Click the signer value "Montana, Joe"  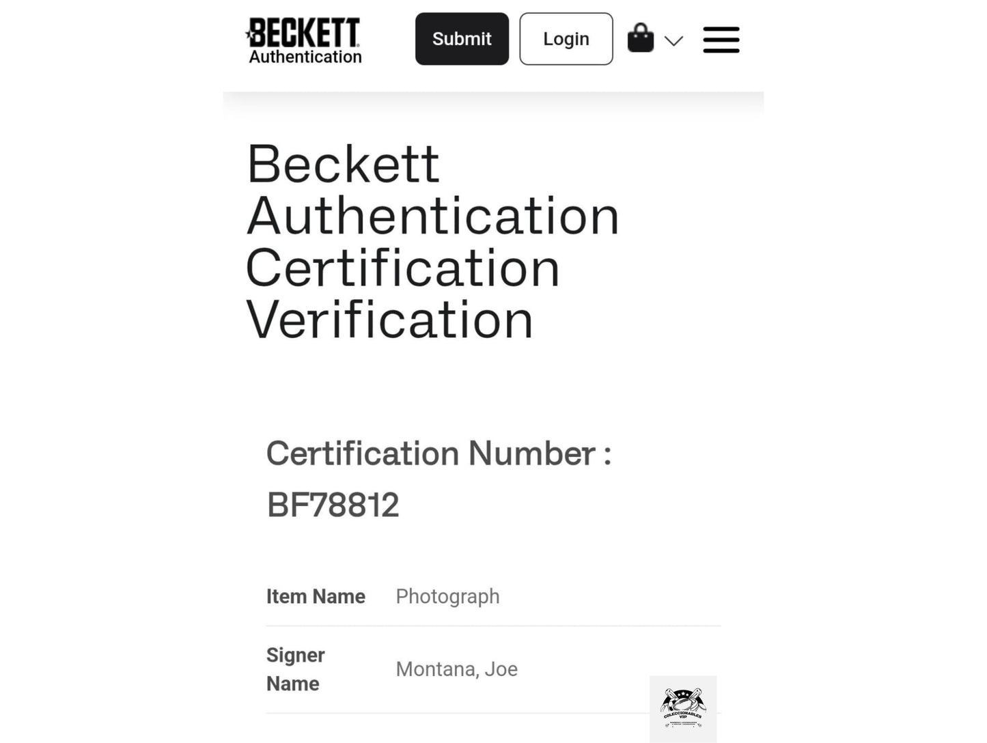[456, 669]
